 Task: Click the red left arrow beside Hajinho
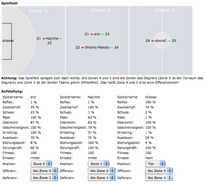point(44,39)
